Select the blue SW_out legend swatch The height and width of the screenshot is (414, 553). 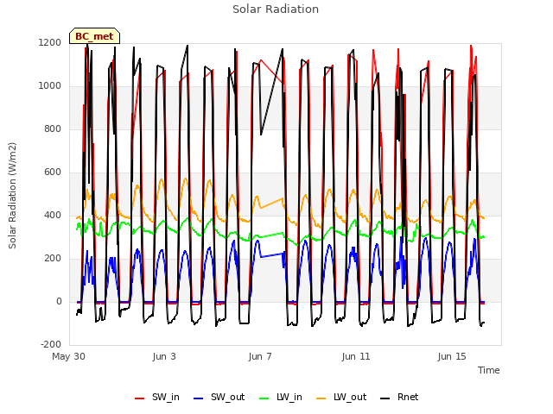pyautogui.click(x=199, y=398)
